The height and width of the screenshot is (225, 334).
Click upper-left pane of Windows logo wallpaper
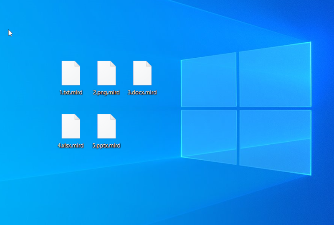click(x=209, y=82)
